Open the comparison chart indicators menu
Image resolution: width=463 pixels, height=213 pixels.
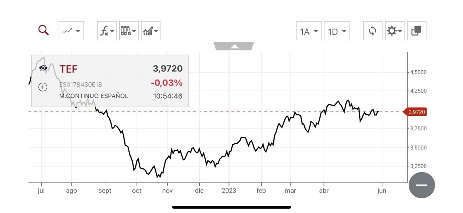[x=151, y=31]
